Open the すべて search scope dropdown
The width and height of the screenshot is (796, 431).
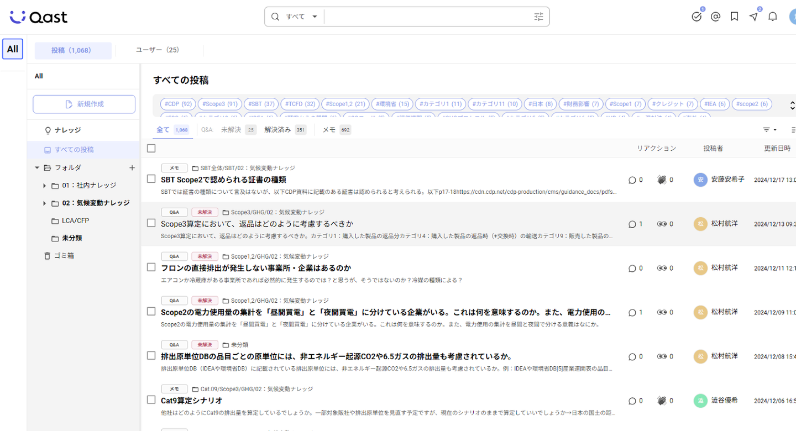[x=301, y=17]
